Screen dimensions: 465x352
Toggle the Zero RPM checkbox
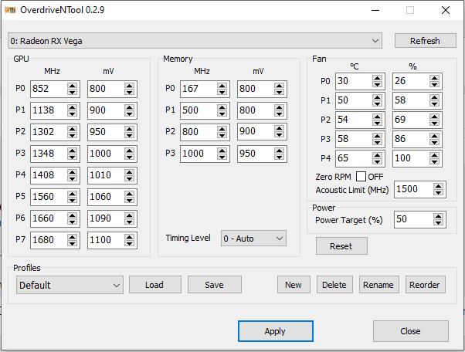pos(361,177)
